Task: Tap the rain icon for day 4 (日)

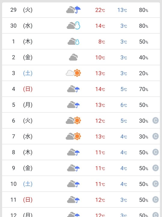Action: 73,89
